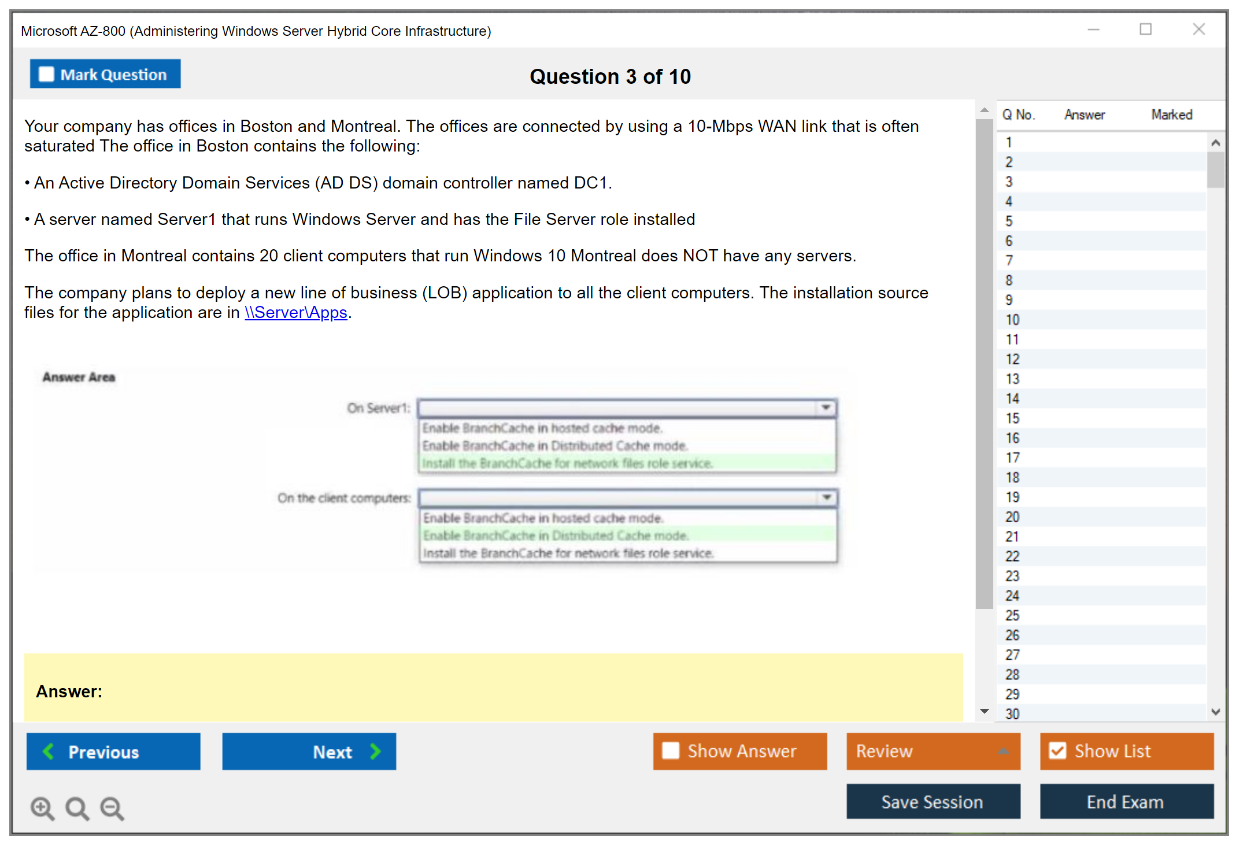Expand the On Server1 dropdown

click(x=826, y=408)
